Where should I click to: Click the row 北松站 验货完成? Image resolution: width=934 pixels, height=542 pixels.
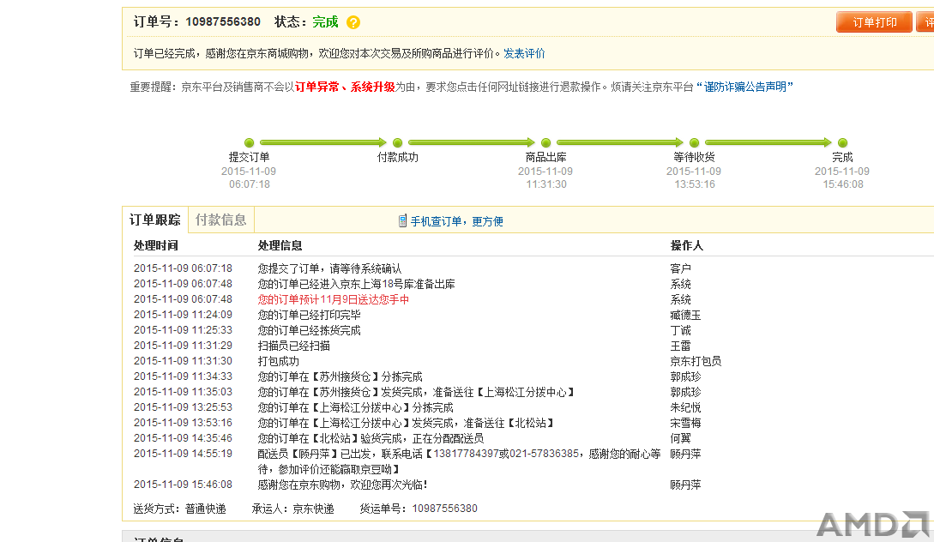(x=371, y=439)
